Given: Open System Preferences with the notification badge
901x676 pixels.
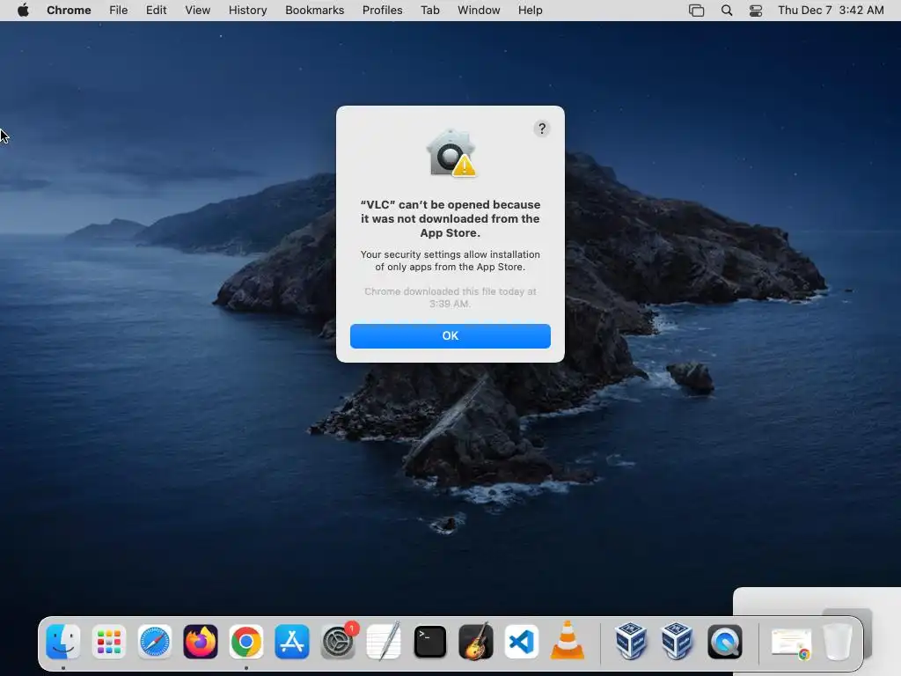Looking at the screenshot, I should pyautogui.click(x=338, y=642).
